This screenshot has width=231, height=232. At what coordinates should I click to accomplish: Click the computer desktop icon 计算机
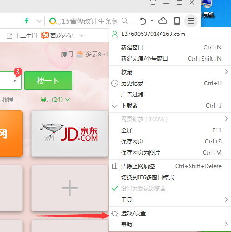point(208,9)
